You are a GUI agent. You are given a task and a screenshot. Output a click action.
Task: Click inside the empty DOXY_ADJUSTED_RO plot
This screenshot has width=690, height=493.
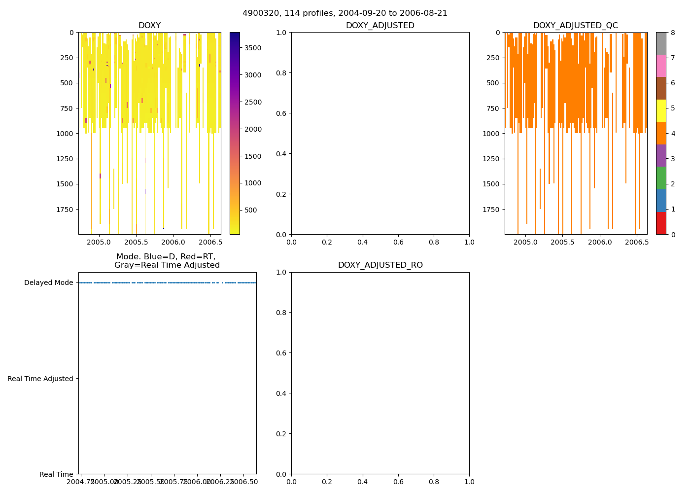pyautogui.click(x=380, y=373)
